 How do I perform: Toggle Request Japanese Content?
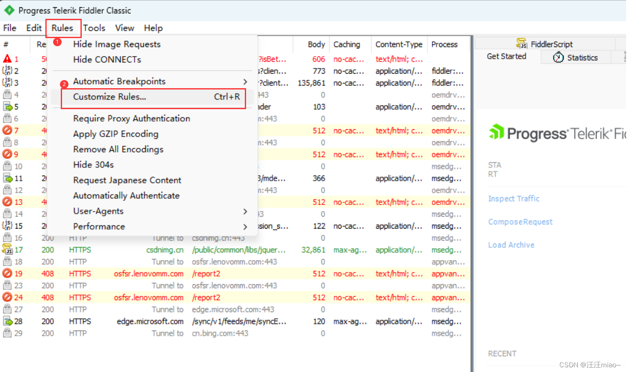[152, 180]
